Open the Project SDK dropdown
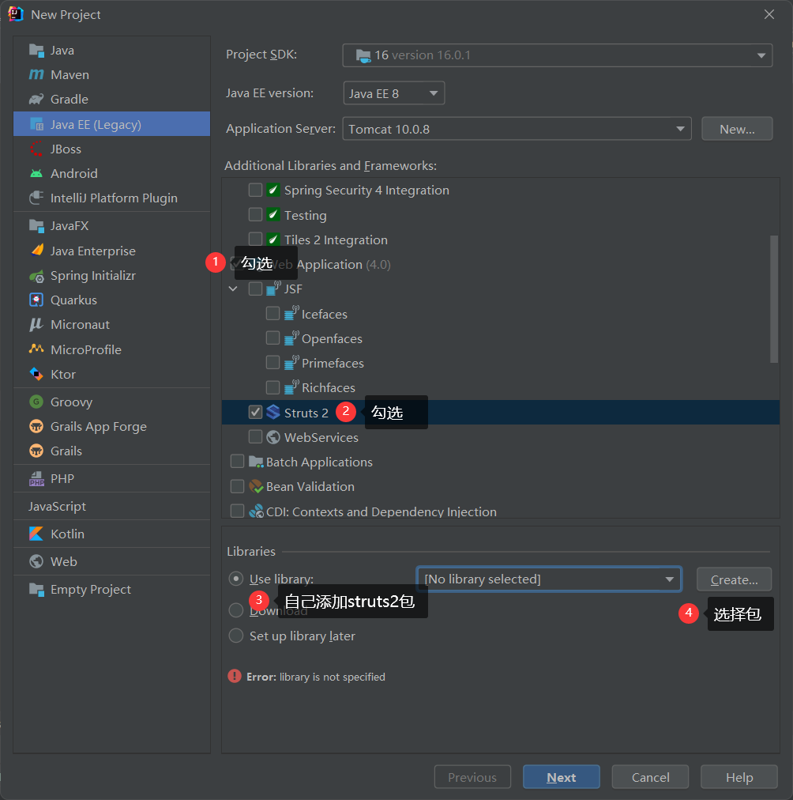This screenshot has height=800, width=793. click(x=558, y=55)
